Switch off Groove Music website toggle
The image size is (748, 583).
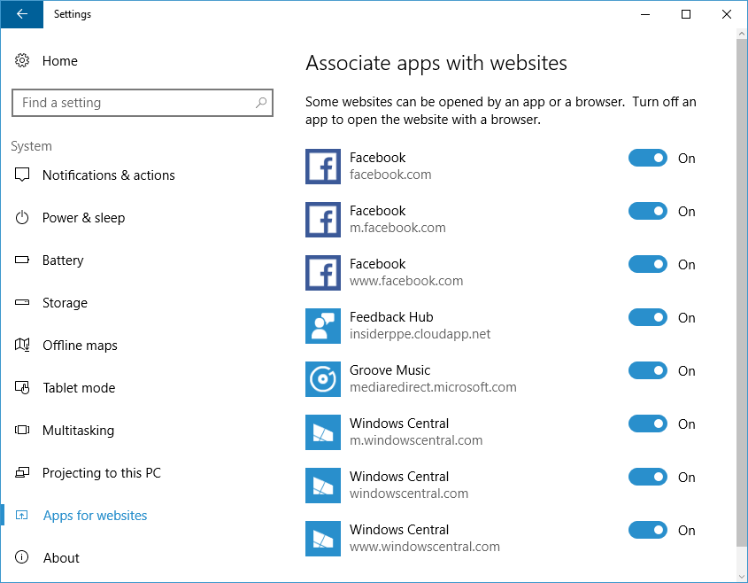pos(648,371)
